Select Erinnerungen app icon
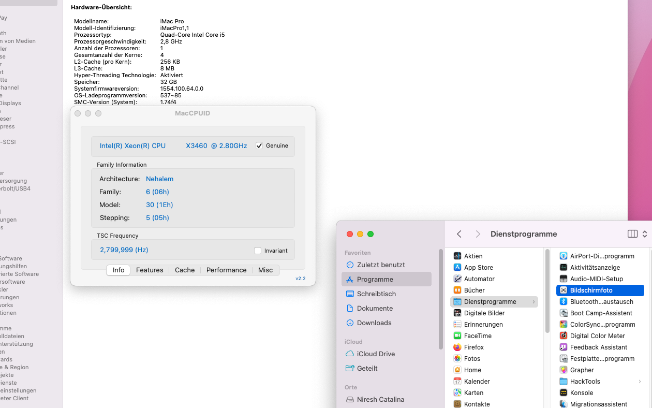This screenshot has width=652, height=408. point(457,325)
